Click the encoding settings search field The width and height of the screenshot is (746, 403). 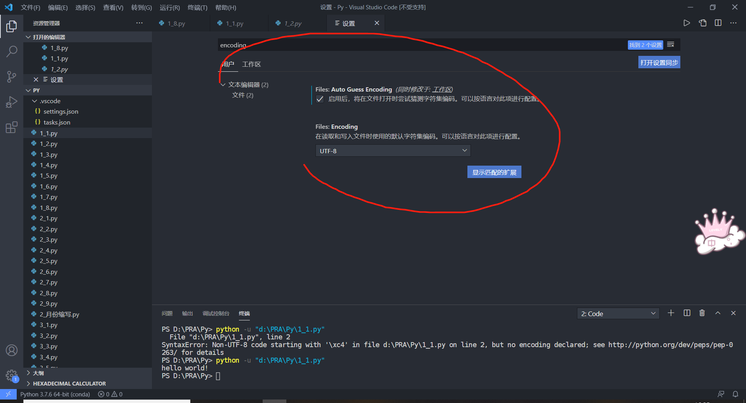422,45
